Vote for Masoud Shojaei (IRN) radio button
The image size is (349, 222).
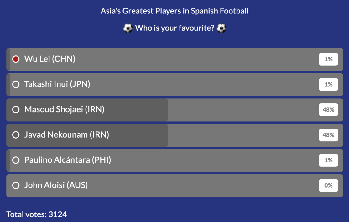[16, 109]
